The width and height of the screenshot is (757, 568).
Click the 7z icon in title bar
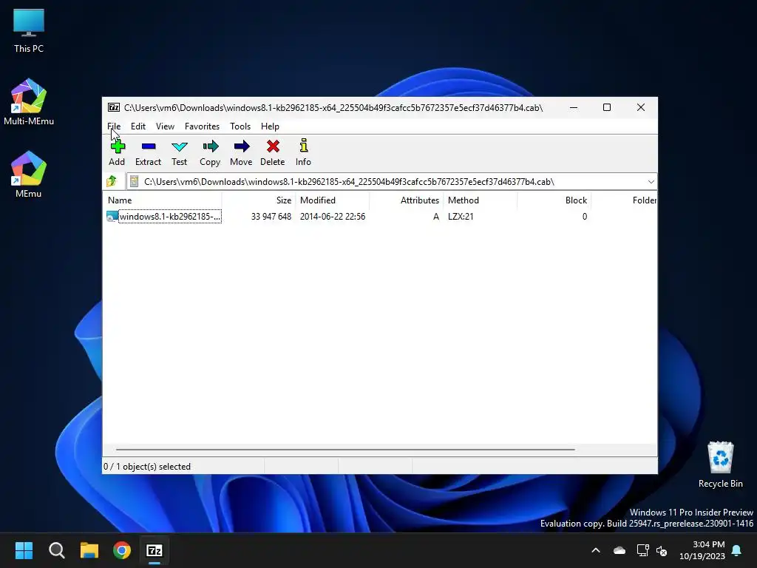(114, 107)
